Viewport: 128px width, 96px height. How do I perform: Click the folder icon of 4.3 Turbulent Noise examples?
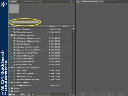point(12,67)
